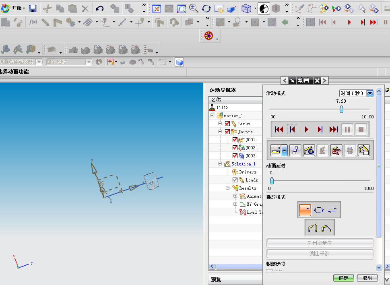Click the 确定 OK button

pos(343,278)
